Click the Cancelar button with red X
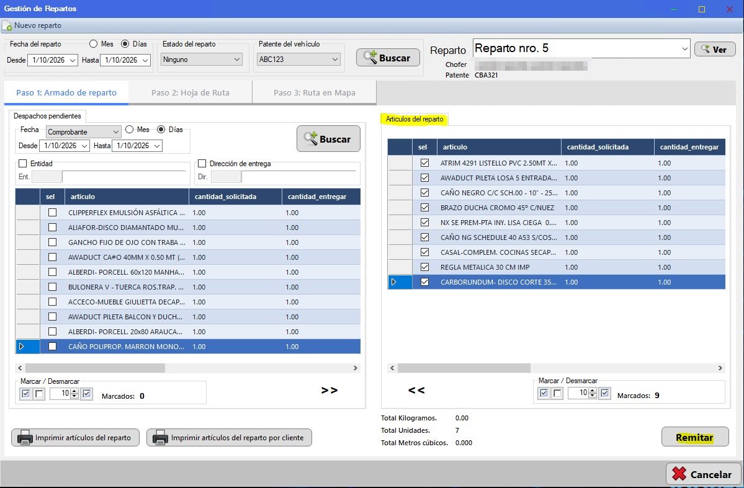The width and height of the screenshot is (744, 488). click(x=702, y=474)
